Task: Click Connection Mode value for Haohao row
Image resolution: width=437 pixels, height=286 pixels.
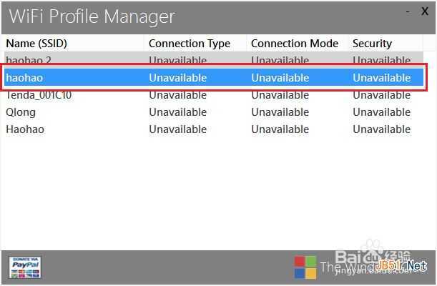Action: point(280,129)
